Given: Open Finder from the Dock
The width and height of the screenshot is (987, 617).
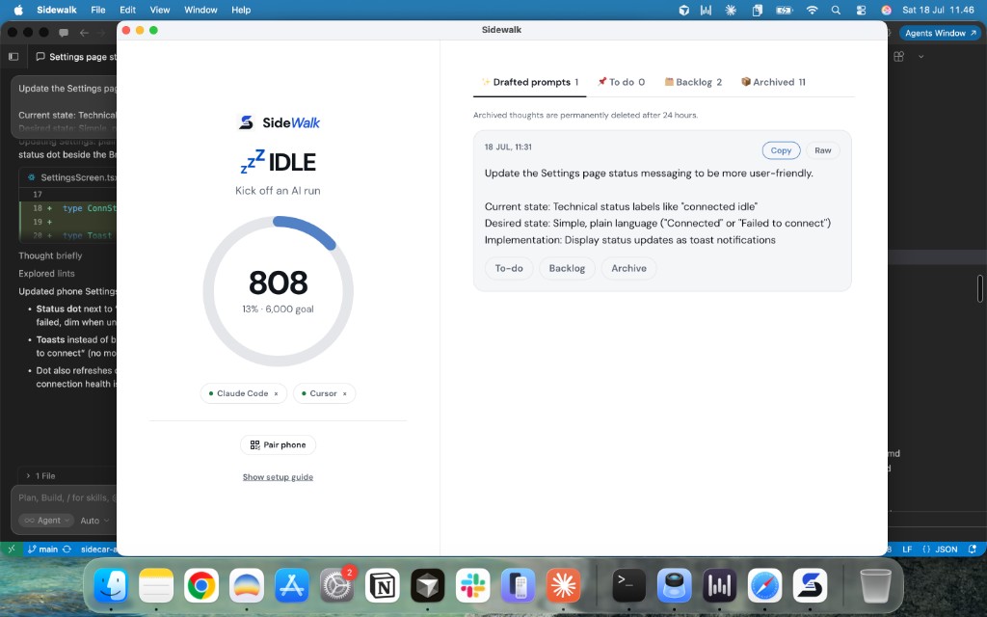Looking at the screenshot, I should tap(112, 585).
